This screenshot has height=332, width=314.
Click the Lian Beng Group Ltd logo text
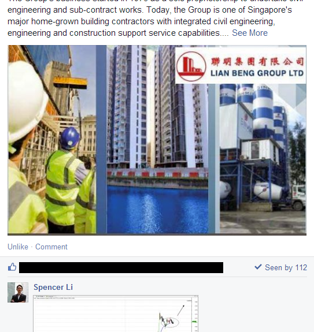257,73
